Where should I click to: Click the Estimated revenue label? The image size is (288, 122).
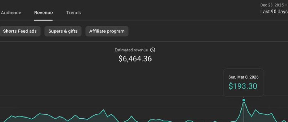131,50
